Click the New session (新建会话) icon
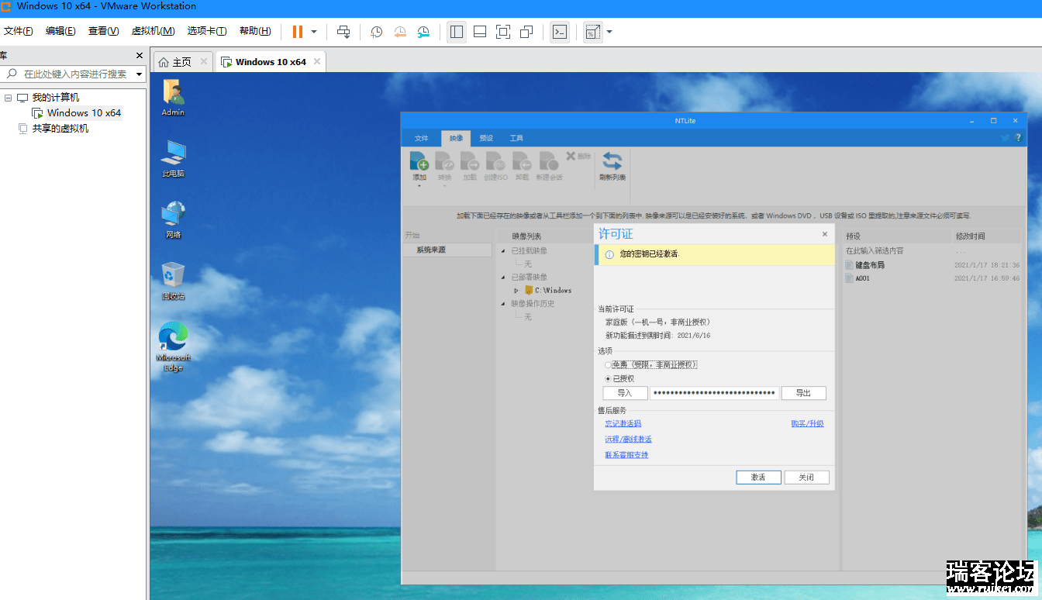1042x600 pixels. [x=549, y=161]
